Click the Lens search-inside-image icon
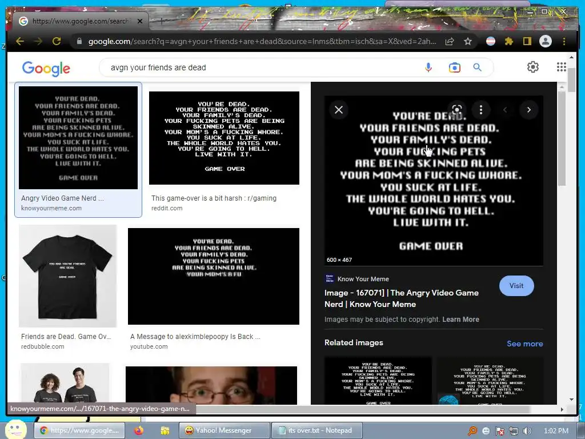585x439 pixels. pyautogui.click(x=457, y=110)
